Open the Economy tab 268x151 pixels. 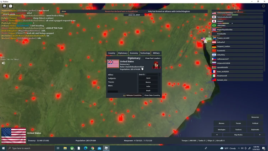tap(134, 53)
